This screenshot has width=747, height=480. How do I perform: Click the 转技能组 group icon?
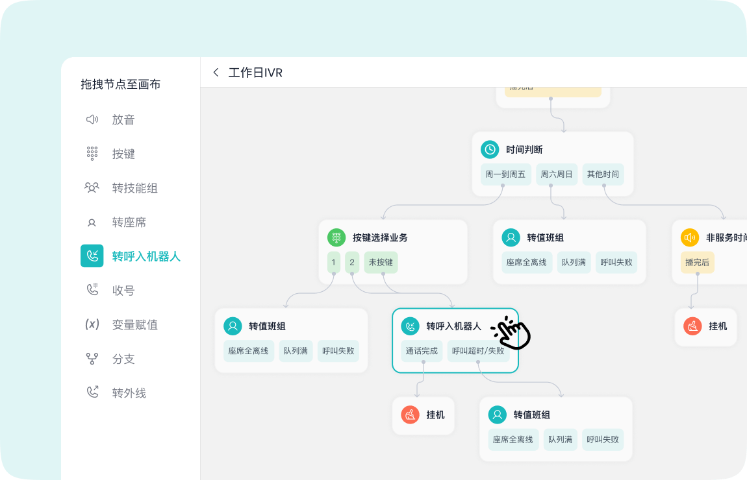92,188
